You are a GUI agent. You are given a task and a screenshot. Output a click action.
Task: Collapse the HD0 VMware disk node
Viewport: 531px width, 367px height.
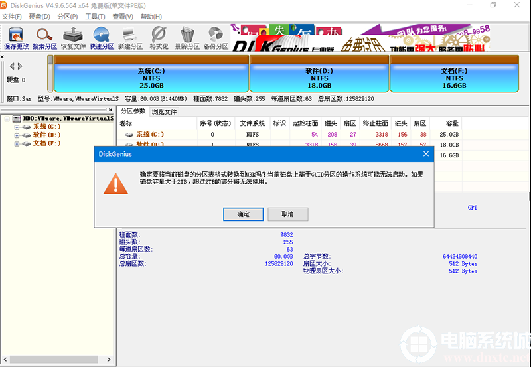(x=7, y=119)
